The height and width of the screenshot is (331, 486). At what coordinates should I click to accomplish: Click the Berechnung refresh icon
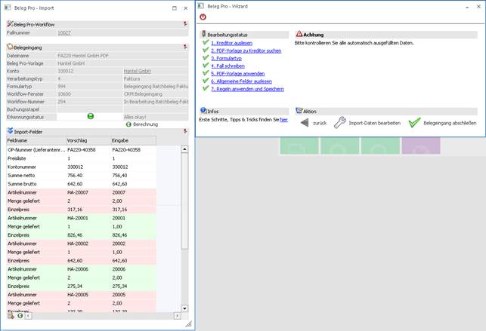point(128,124)
